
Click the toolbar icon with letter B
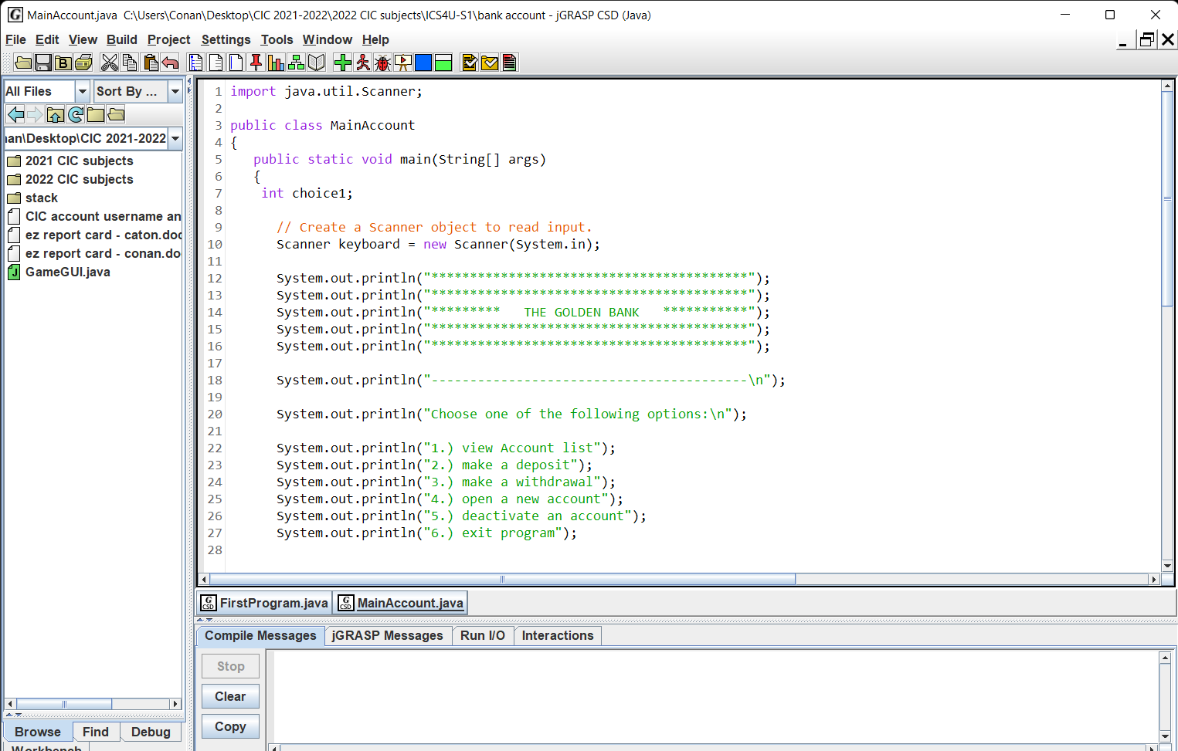63,63
